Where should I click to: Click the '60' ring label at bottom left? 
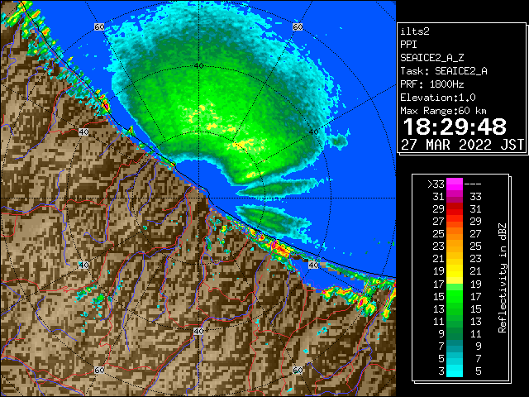pos(99,370)
